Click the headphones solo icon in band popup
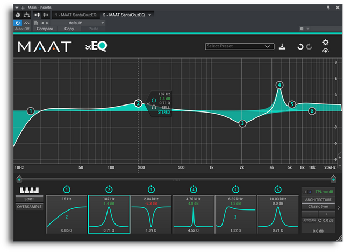344x252 pixels. [x=154, y=107]
